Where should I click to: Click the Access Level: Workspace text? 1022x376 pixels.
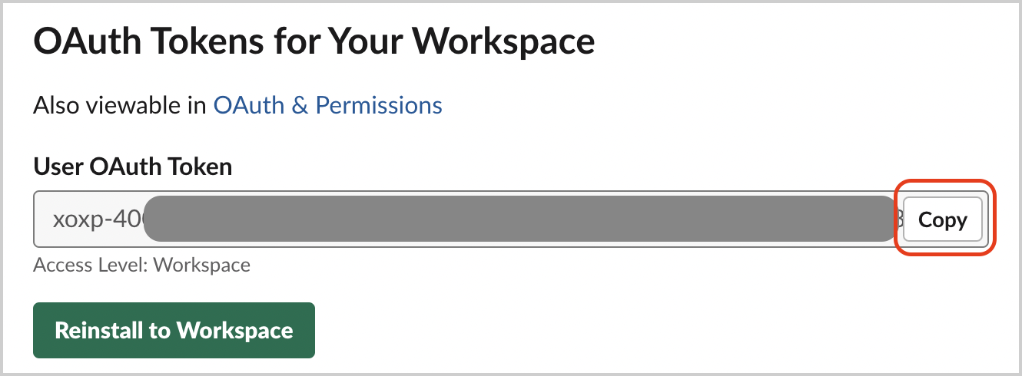(141, 266)
